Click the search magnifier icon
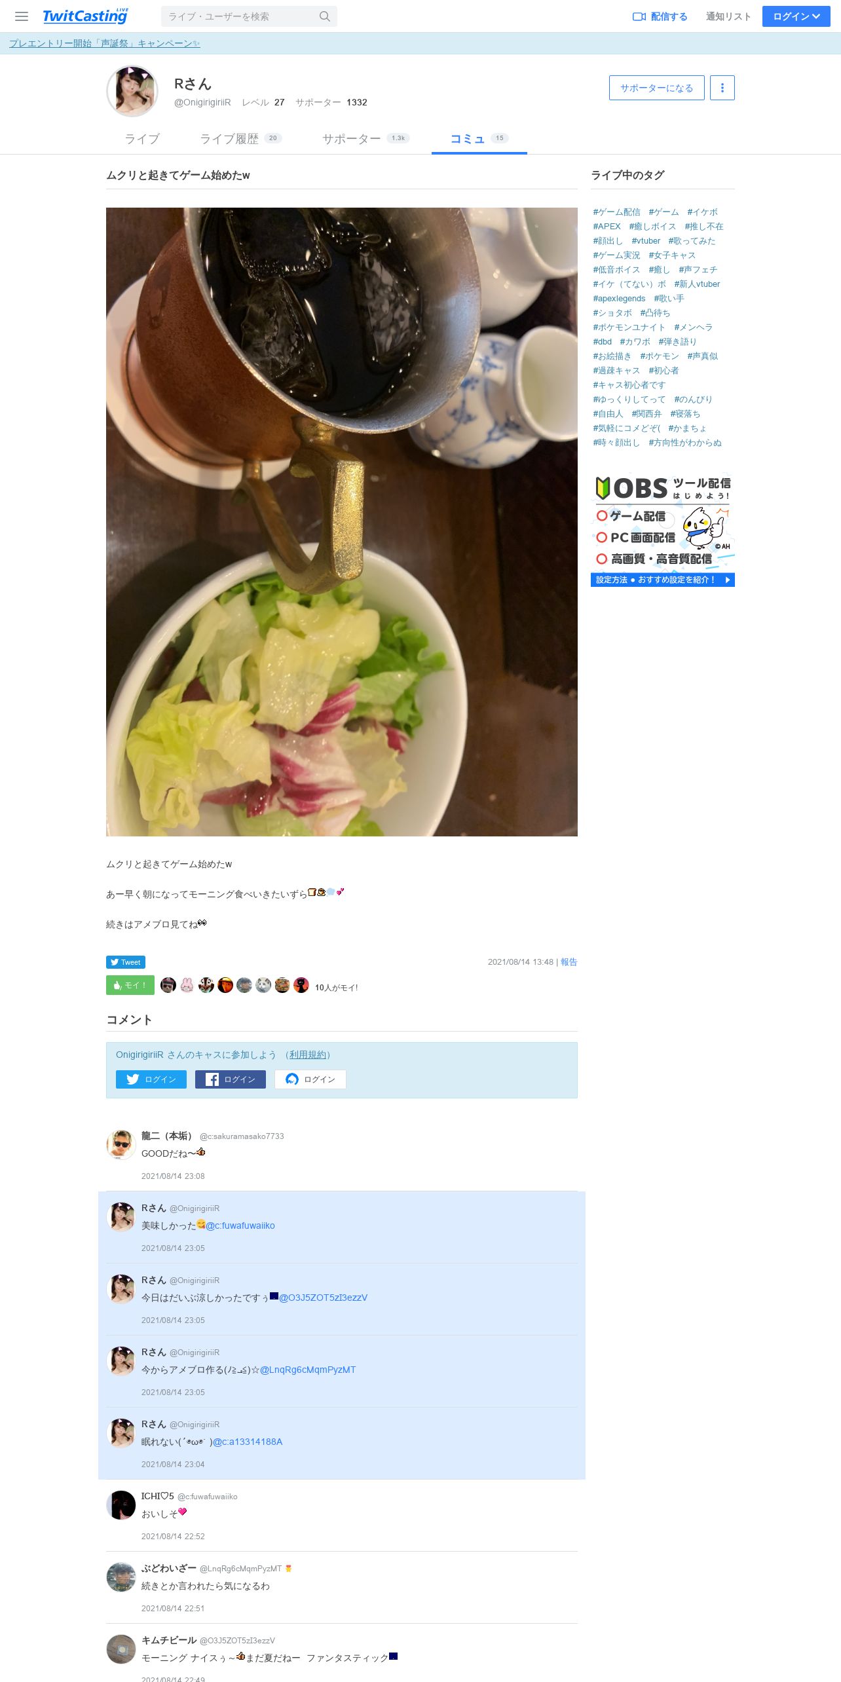 [x=324, y=16]
